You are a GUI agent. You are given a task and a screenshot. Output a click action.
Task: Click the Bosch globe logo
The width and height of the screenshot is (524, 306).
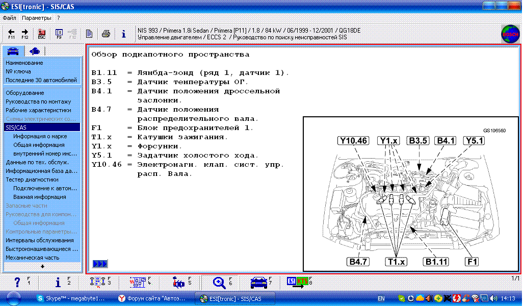pyautogui.click(x=510, y=34)
